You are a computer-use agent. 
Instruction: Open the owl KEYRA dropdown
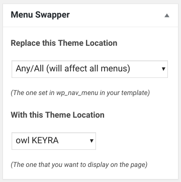(x=54, y=141)
